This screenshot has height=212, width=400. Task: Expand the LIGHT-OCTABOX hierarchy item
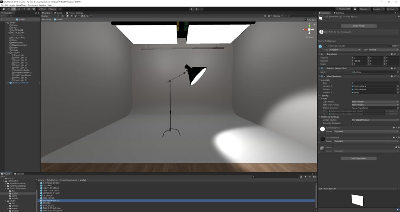tap(8, 83)
